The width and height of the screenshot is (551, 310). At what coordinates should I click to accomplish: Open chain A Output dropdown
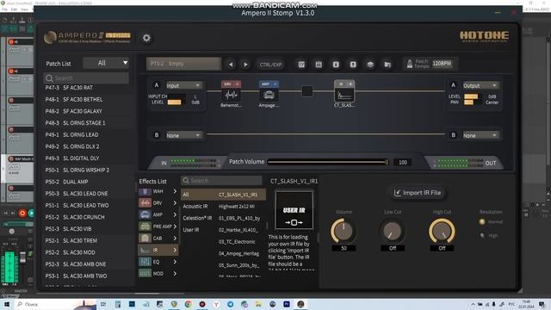tap(480, 85)
